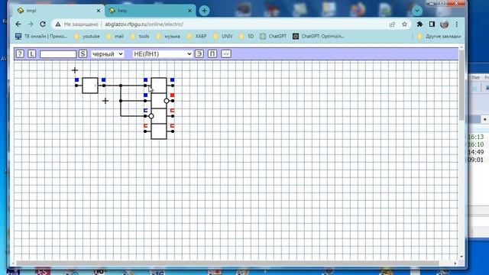Click the Э button in the toolbar

coord(199,54)
